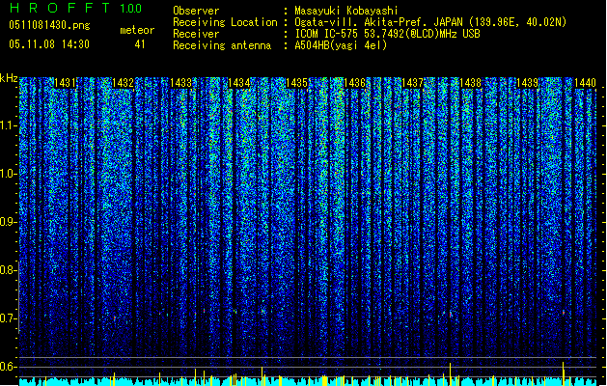Click the red meteor echo near 1432
607x386 pixels.
(x=115, y=317)
